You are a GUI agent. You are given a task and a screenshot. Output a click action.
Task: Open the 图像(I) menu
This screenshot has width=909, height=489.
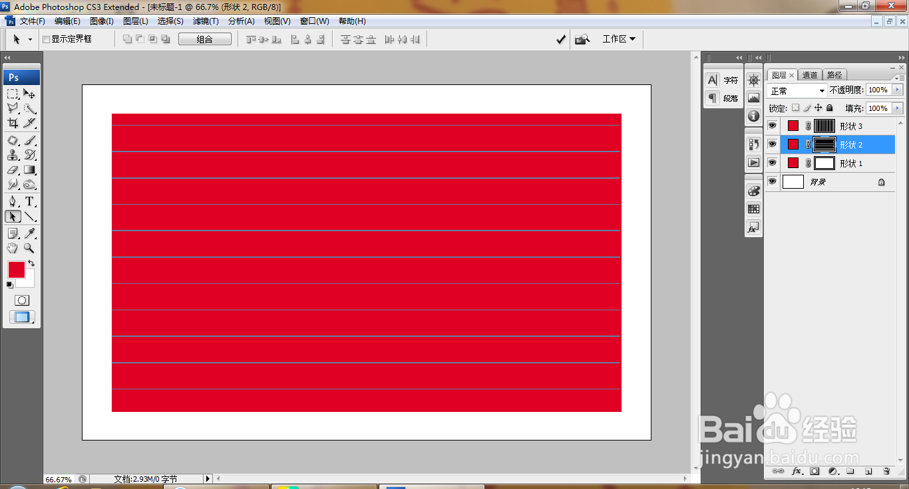(101, 21)
